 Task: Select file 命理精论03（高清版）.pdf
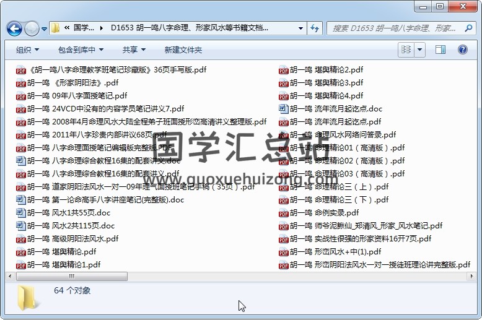[x=342, y=174]
